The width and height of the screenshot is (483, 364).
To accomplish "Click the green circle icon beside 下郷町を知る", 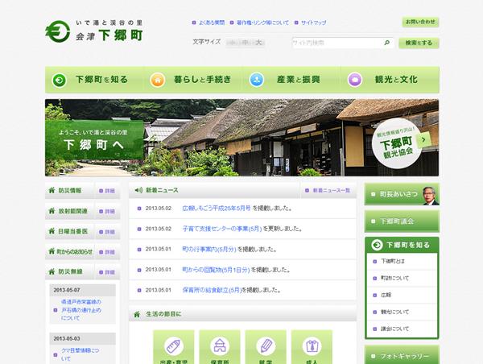I will pyautogui.click(x=59, y=81).
